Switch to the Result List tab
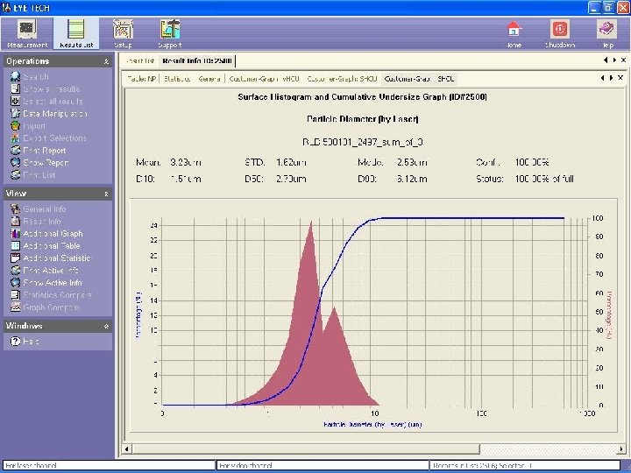 140,60
